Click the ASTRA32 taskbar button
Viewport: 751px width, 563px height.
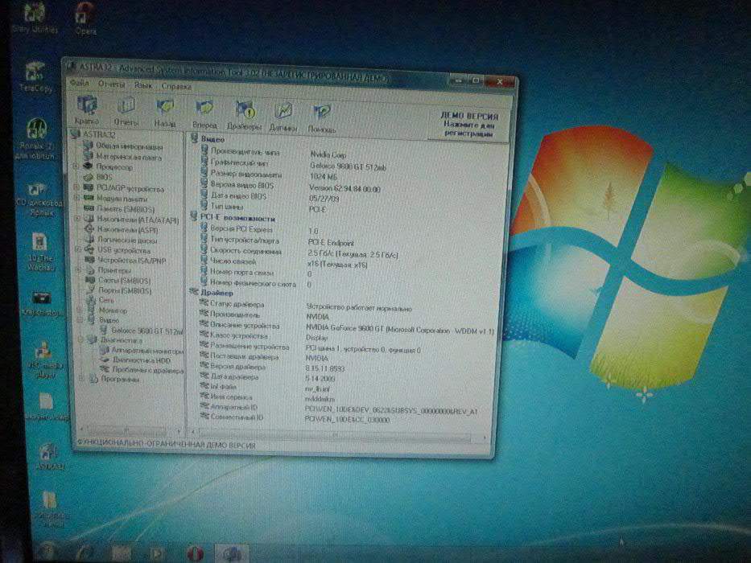tap(232, 554)
